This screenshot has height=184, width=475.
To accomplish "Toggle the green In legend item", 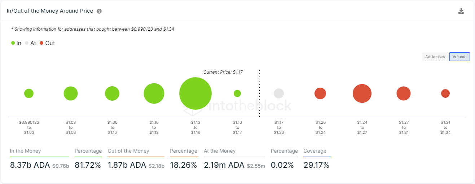I will tap(16, 43).
